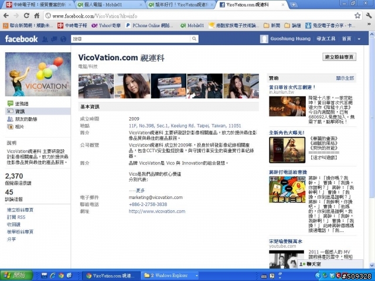Open Chrome quick launch icon in taskbar
The image size is (375, 281).
61,276
